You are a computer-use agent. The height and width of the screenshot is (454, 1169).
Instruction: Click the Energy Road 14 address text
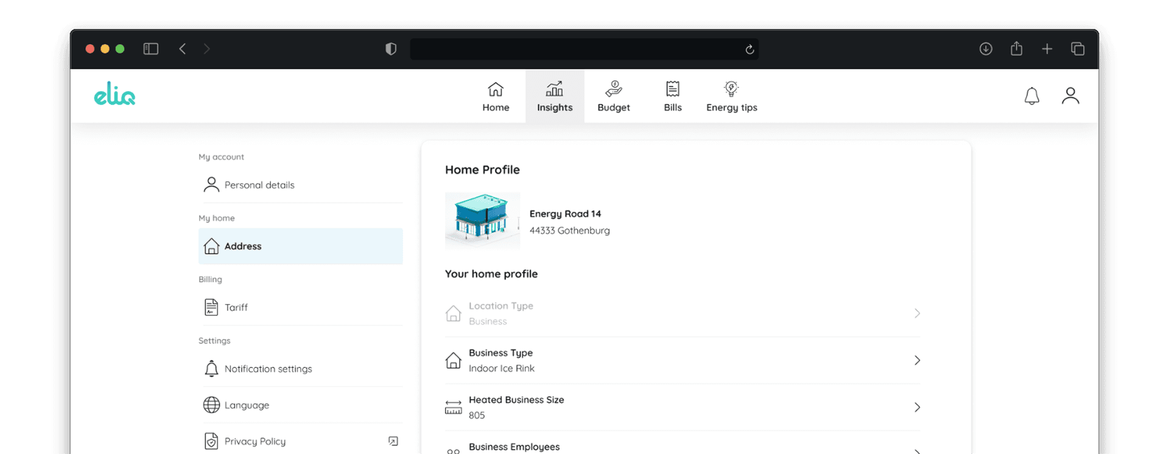[x=565, y=214]
